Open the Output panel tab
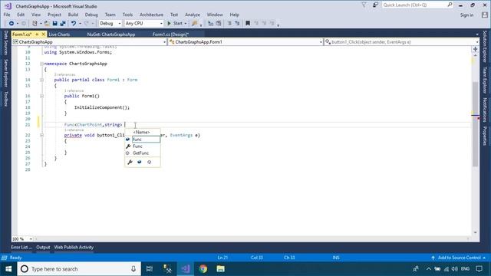The image size is (491, 276). point(43,247)
